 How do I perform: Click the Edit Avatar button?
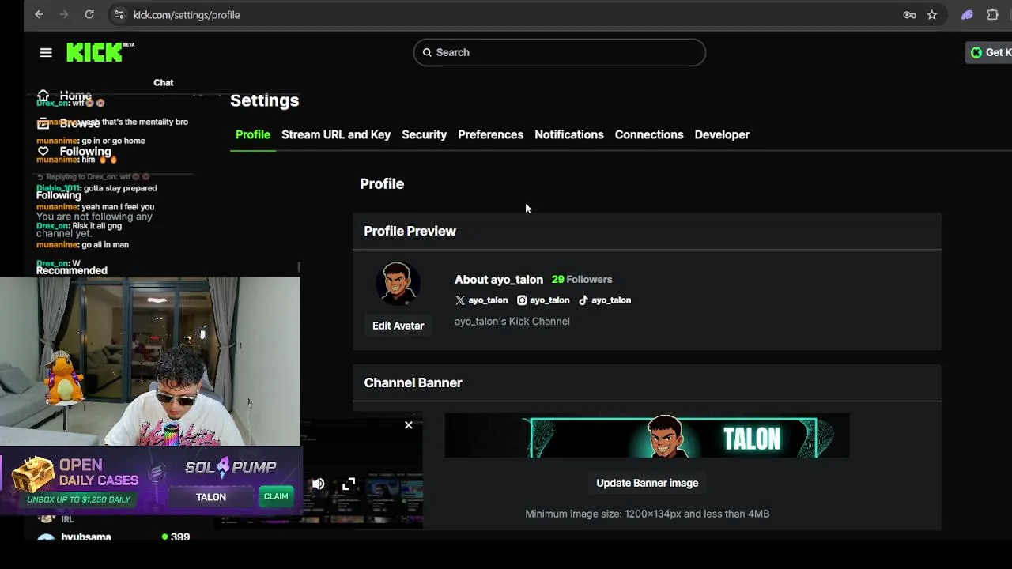(x=398, y=326)
